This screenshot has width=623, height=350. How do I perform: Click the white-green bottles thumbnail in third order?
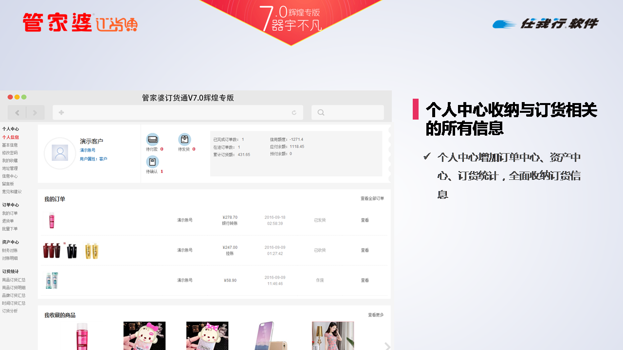tap(52, 280)
